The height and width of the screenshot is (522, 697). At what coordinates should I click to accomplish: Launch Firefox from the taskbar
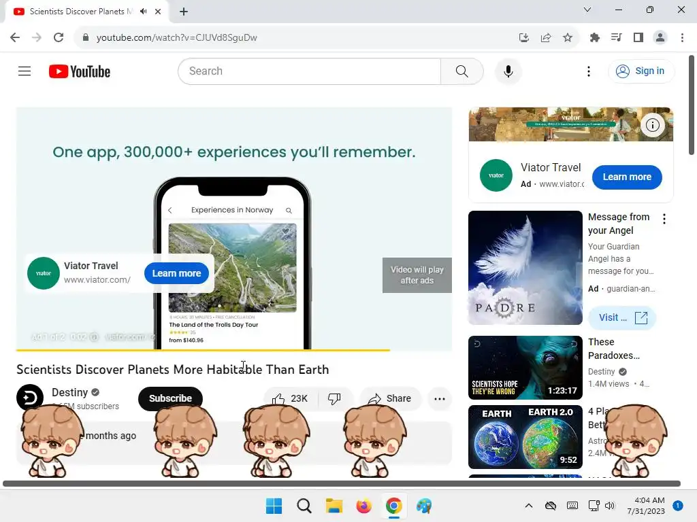pos(363,506)
